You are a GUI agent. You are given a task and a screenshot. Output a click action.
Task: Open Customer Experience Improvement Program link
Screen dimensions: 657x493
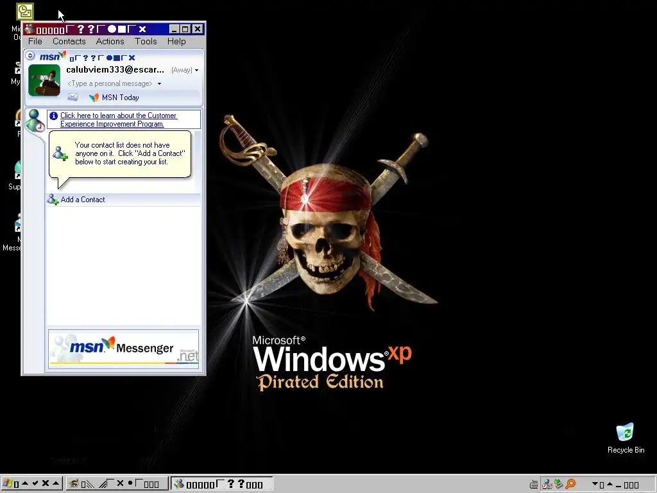pyautogui.click(x=119, y=119)
